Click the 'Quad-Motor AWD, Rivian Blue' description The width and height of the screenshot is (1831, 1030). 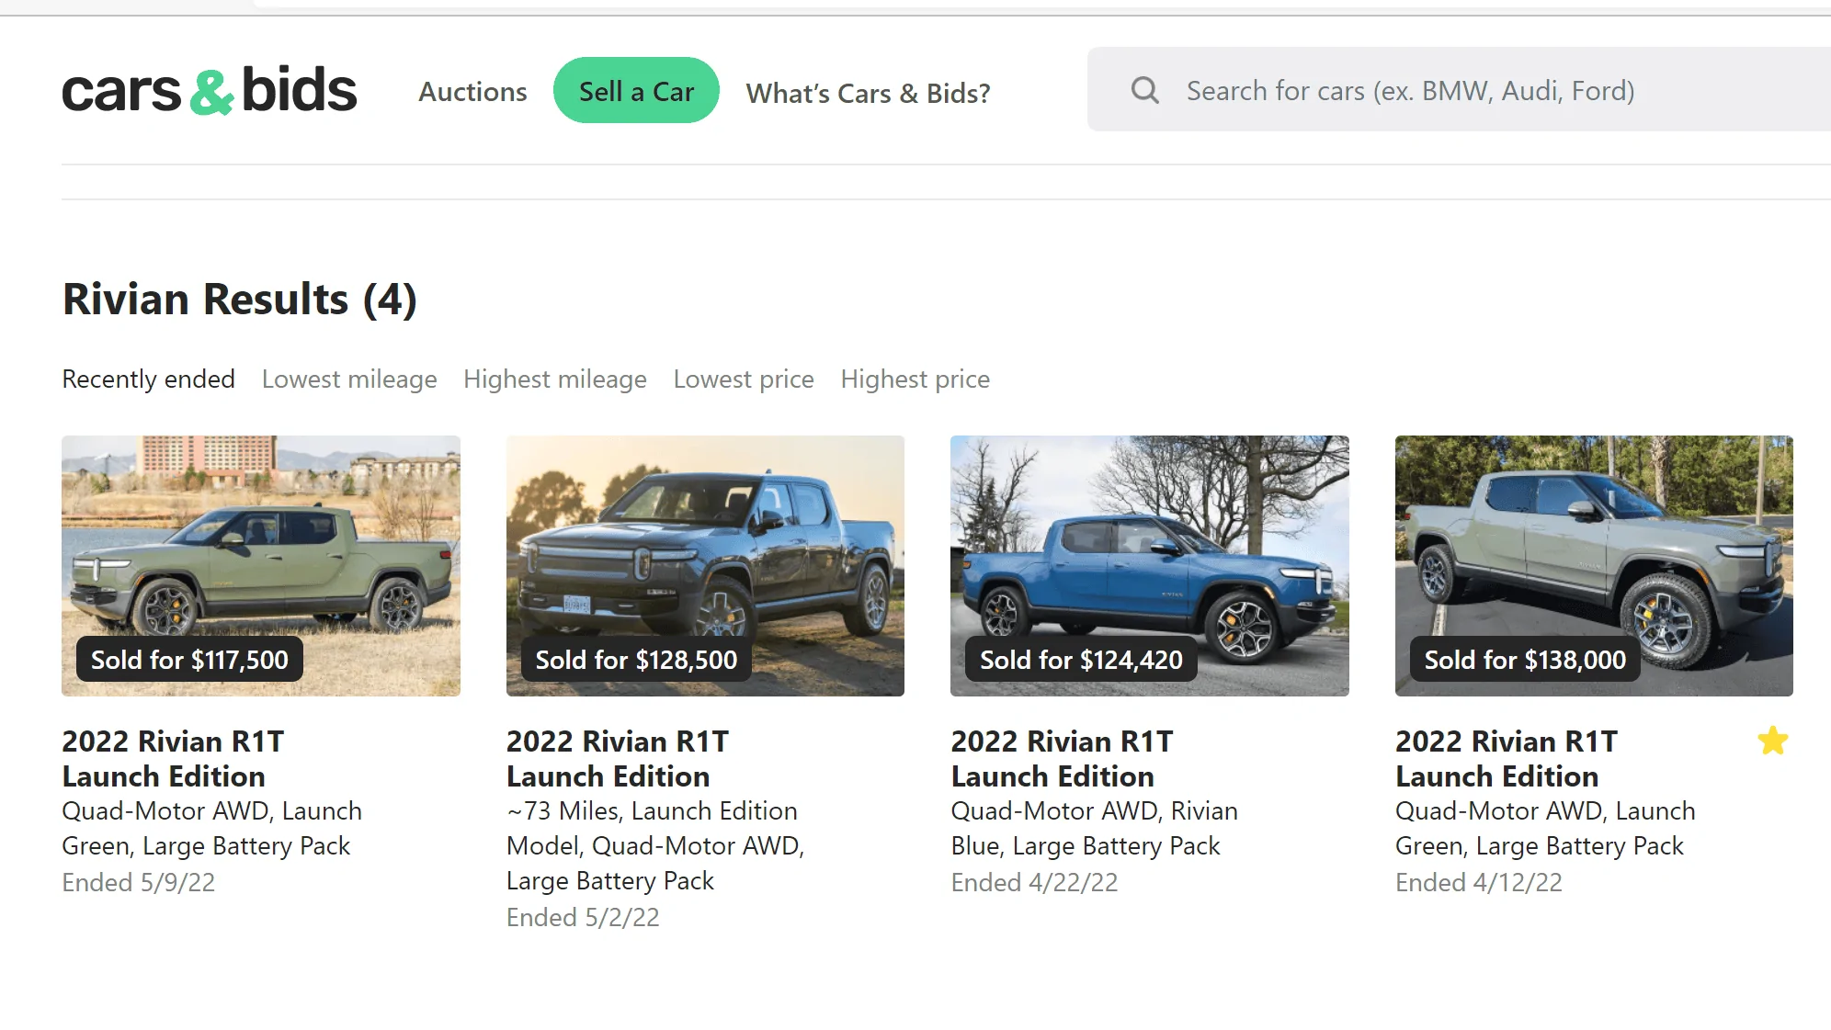point(1094,828)
